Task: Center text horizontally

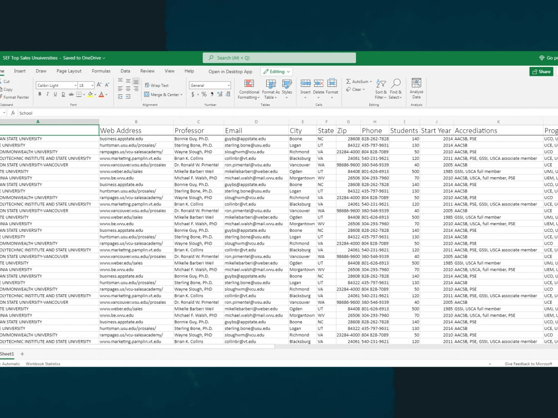Action: [x=128, y=89]
